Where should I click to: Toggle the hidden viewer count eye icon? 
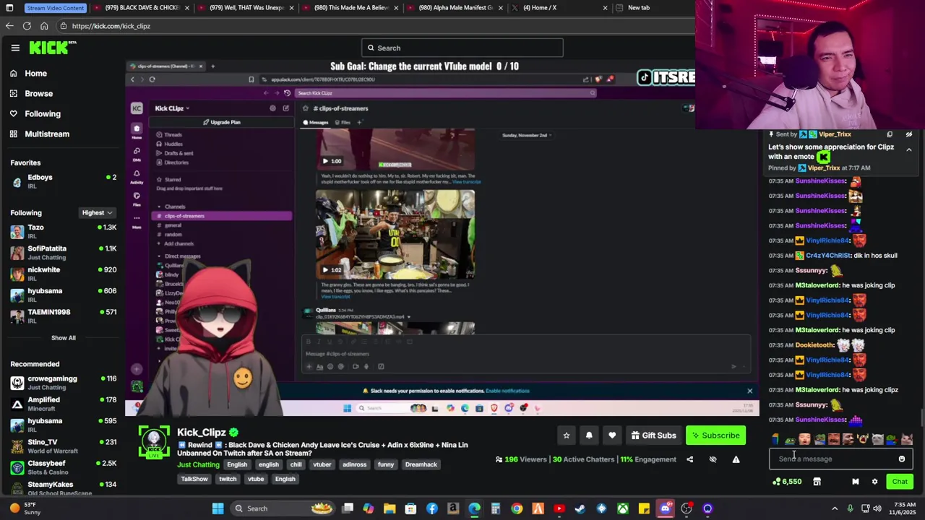713,459
